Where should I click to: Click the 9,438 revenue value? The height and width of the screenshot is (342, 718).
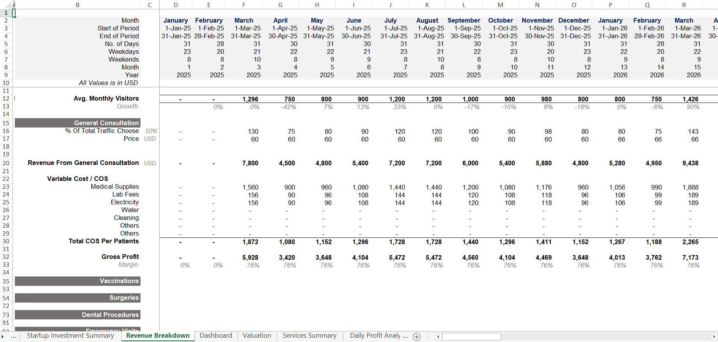click(x=690, y=163)
